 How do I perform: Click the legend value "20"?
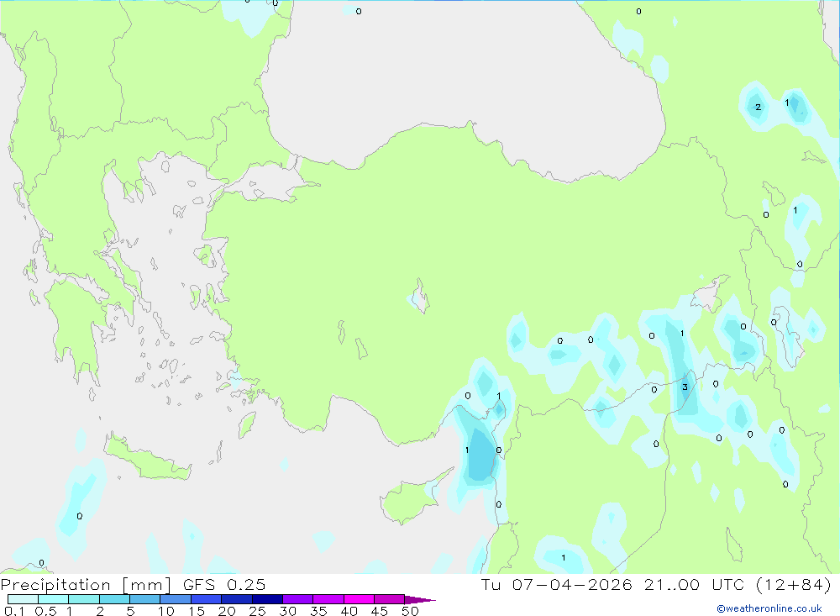pos(227,611)
